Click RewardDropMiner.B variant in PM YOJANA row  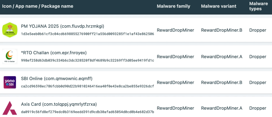[x=222, y=30]
